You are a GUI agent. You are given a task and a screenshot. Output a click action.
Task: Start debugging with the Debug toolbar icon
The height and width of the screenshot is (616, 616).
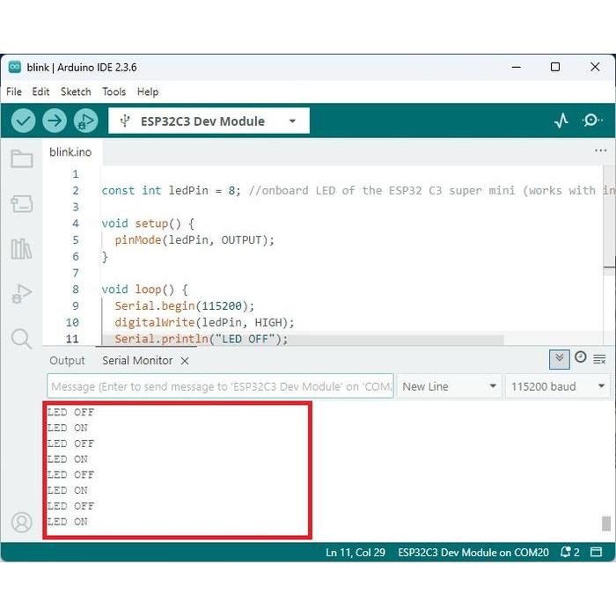tap(85, 121)
